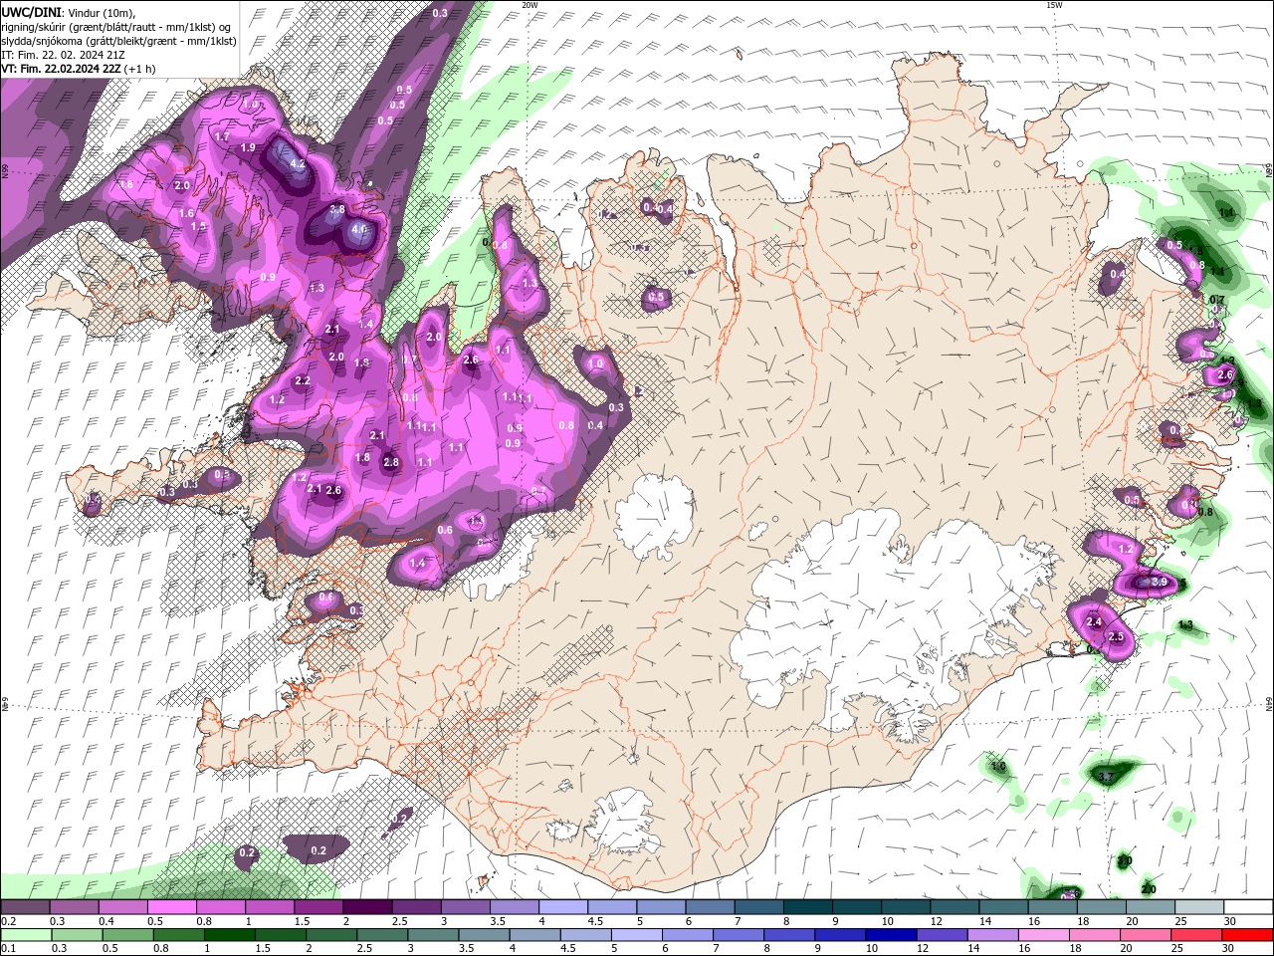Select light pink 16–18 swatch in lower legend
This screenshot has width=1274, height=956.
[x=1043, y=935]
